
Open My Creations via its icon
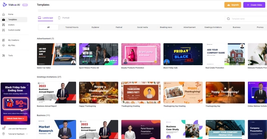(x=4, y=40)
